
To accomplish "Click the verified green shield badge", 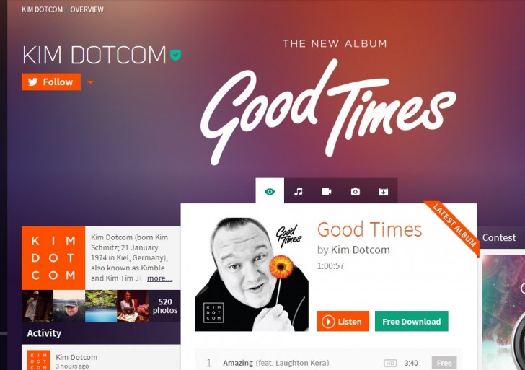I will [x=175, y=55].
